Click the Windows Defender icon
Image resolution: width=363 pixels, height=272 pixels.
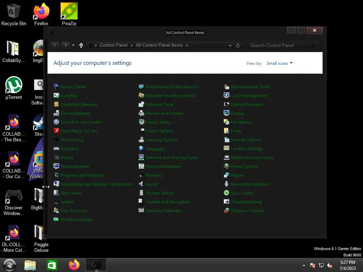(141, 210)
